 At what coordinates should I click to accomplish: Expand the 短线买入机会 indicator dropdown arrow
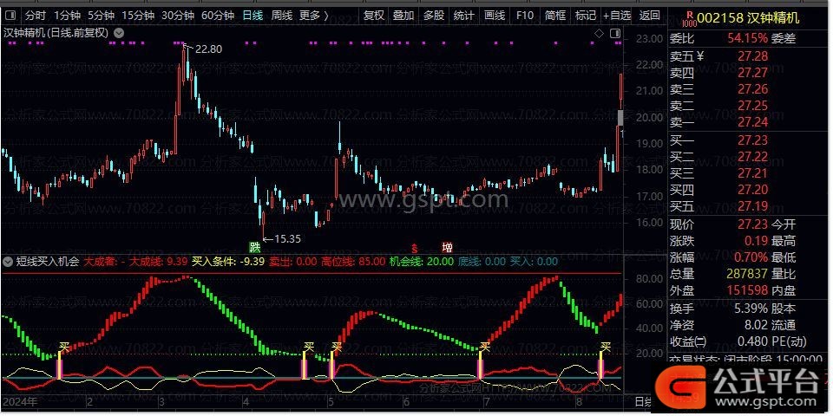(x=8, y=261)
